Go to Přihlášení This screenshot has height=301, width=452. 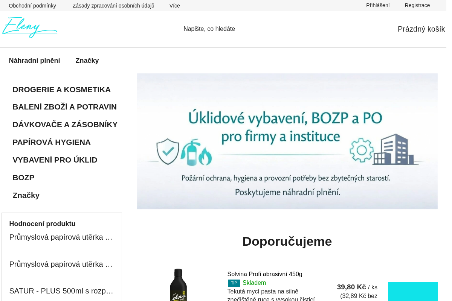[x=378, y=5]
